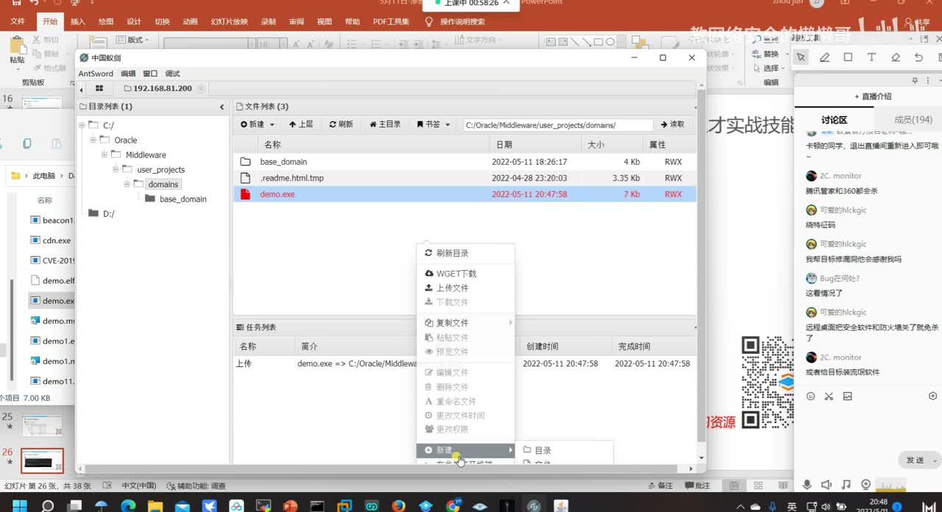The height and width of the screenshot is (512, 942).
Task: Open the 调试 menu in AntSword
Action: coord(172,74)
